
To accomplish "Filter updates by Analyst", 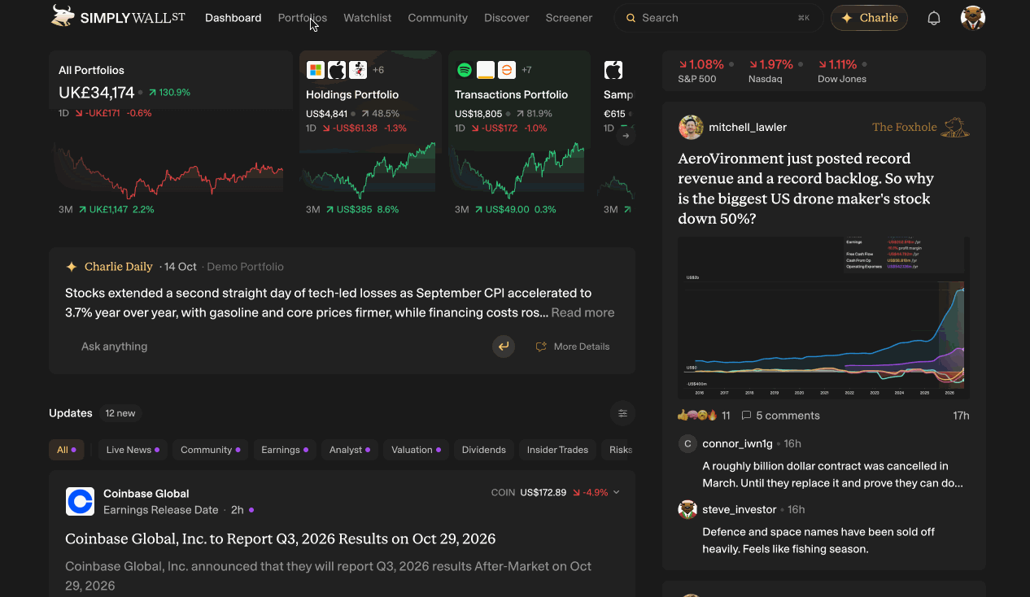I will click(x=350, y=450).
